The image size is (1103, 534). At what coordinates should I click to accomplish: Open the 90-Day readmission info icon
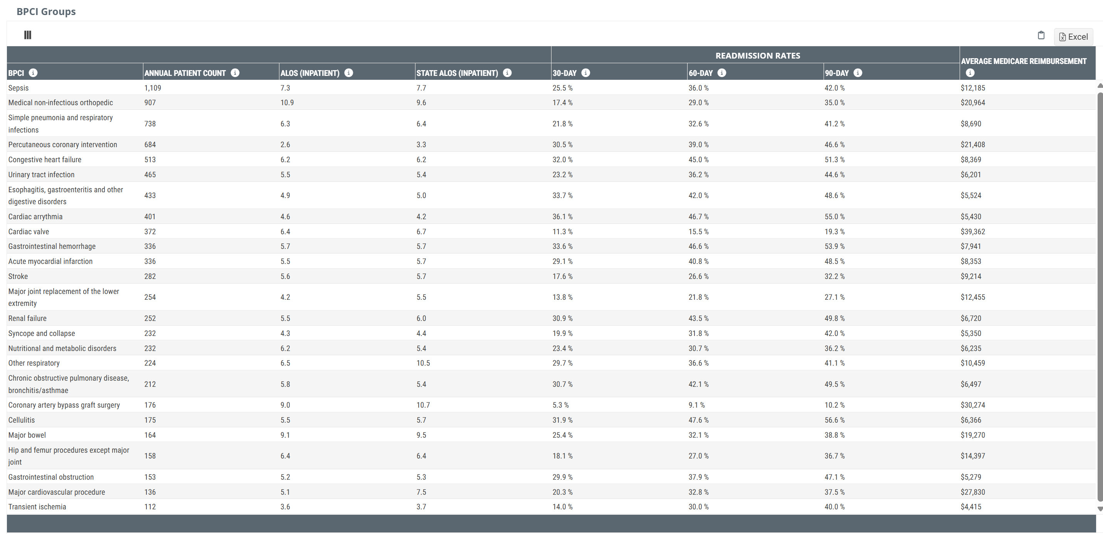click(858, 73)
